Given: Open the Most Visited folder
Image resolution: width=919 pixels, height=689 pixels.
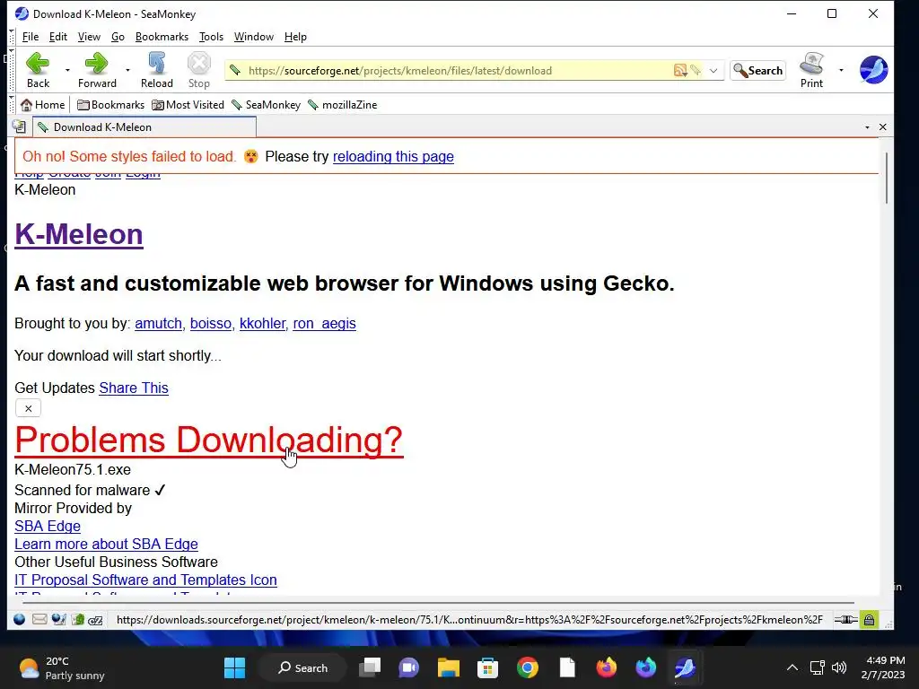Looking at the screenshot, I should coord(188,105).
